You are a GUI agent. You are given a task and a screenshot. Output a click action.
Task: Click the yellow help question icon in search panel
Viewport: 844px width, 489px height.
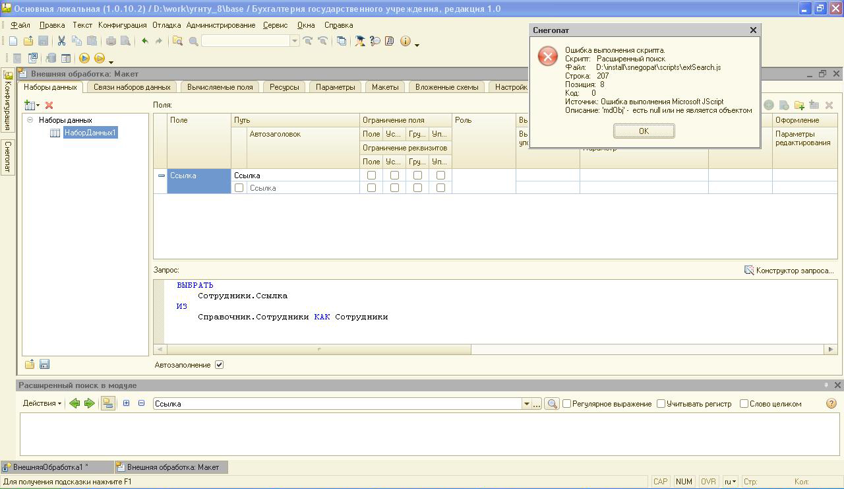pyautogui.click(x=831, y=403)
